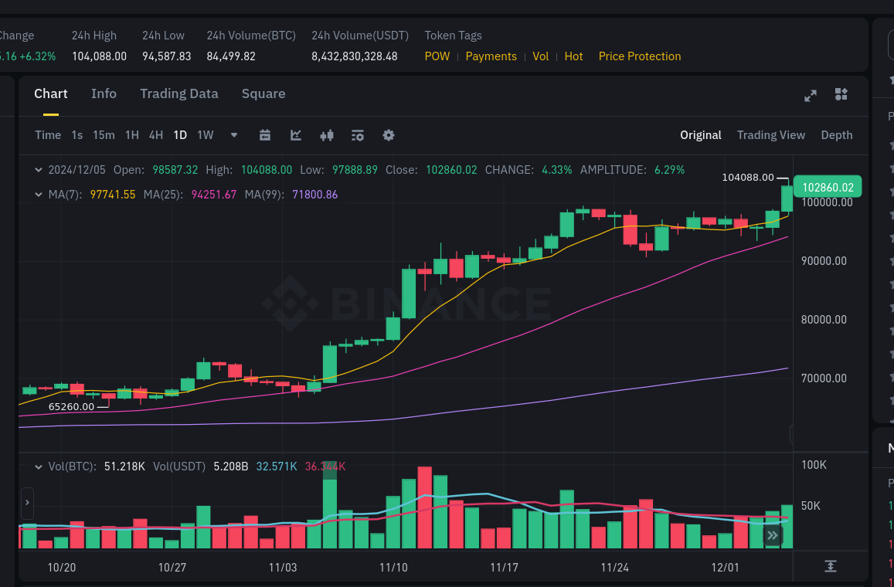Open the Trading Data tab
The width and height of the screenshot is (894, 587).
pyautogui.click(x=179, y=93)
